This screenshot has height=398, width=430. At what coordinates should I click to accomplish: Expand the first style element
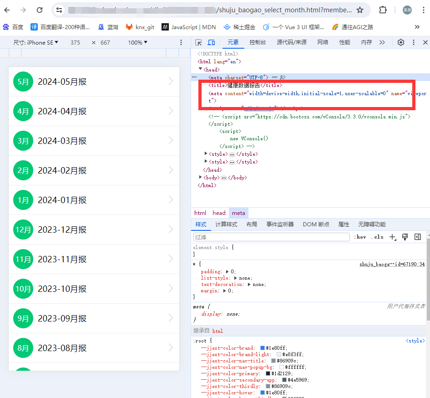tap(206, 154)
